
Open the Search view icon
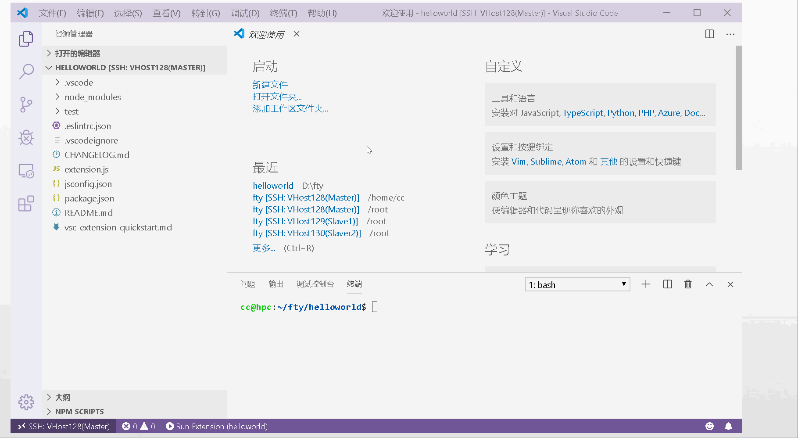26,72
